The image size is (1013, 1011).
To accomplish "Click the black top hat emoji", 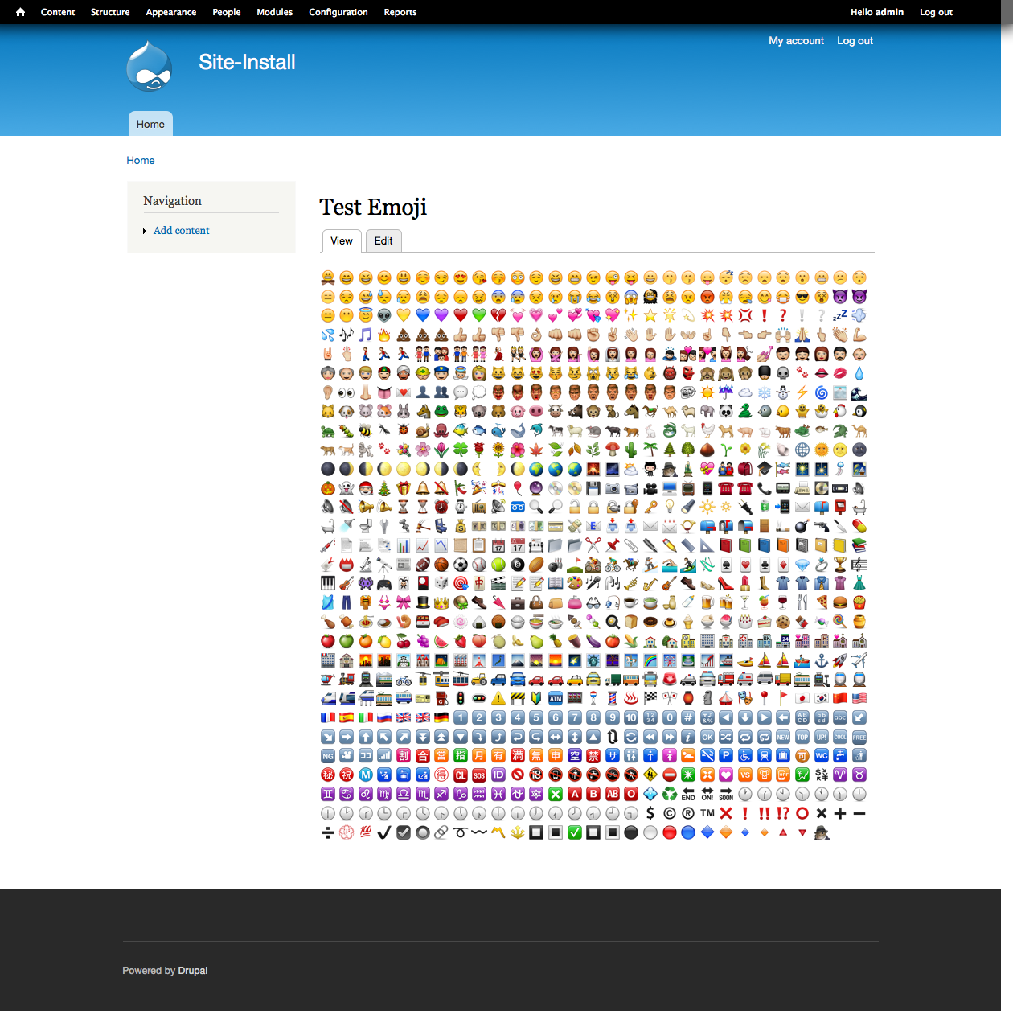I will click(422, 602).
